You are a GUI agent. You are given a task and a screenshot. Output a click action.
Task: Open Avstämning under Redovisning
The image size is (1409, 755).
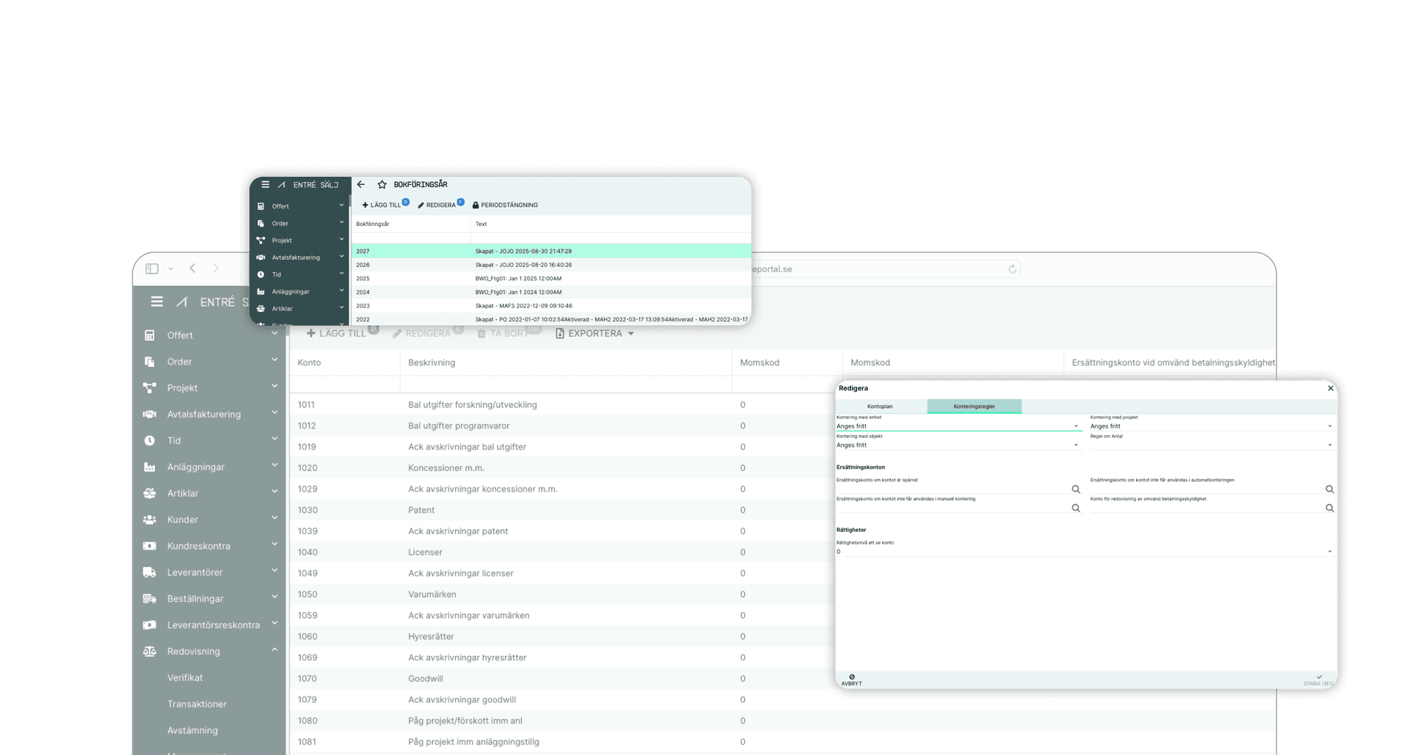point(192,731)
